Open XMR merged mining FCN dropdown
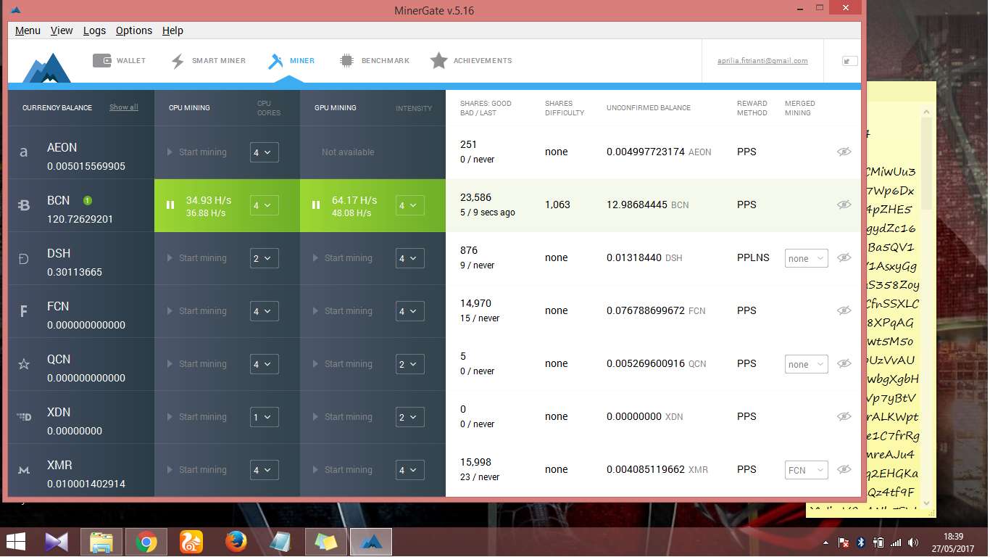This screenshot has height=557, width=990. pyautogui.click(x=806, y=470)
